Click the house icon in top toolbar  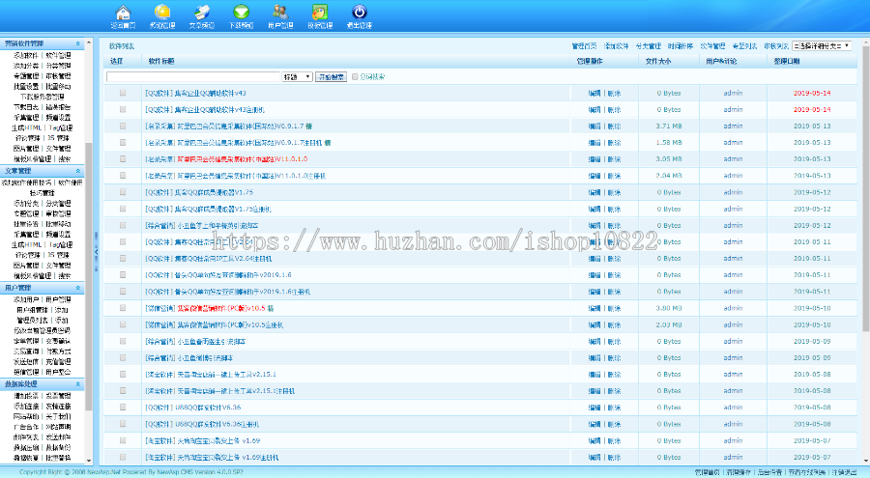122,13
